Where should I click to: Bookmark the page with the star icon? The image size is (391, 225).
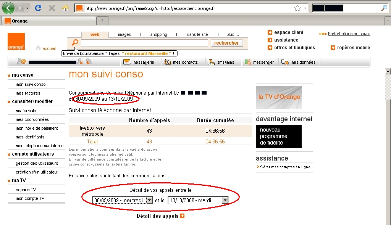tap(297, 8)
